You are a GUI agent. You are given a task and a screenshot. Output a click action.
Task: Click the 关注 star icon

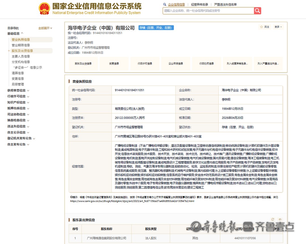262,27
